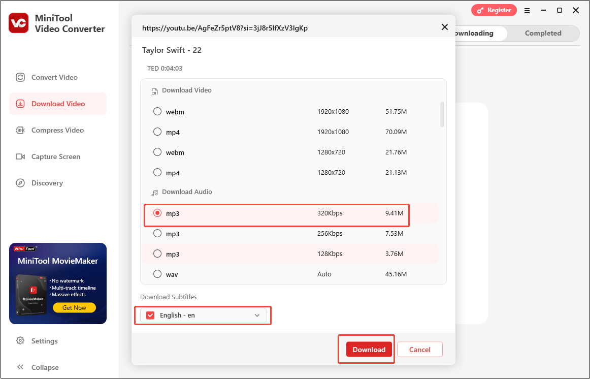Uncheck the English subtitles checkbox
The height and width of the screenshot is (379, 590).
(150, 315)
